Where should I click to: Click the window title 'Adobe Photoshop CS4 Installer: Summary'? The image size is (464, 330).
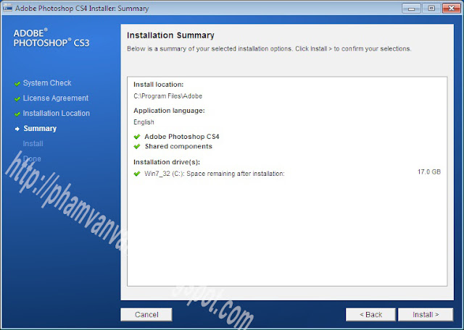click(82, 8)
